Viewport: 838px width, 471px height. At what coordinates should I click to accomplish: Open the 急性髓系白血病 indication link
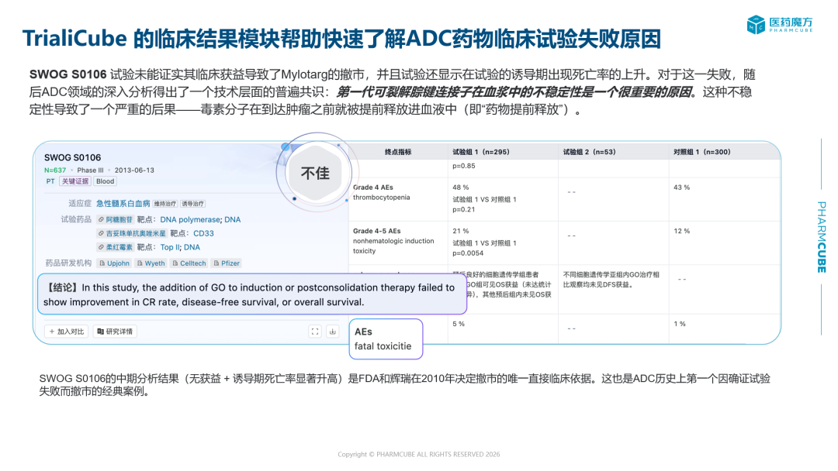coord(123,203)
